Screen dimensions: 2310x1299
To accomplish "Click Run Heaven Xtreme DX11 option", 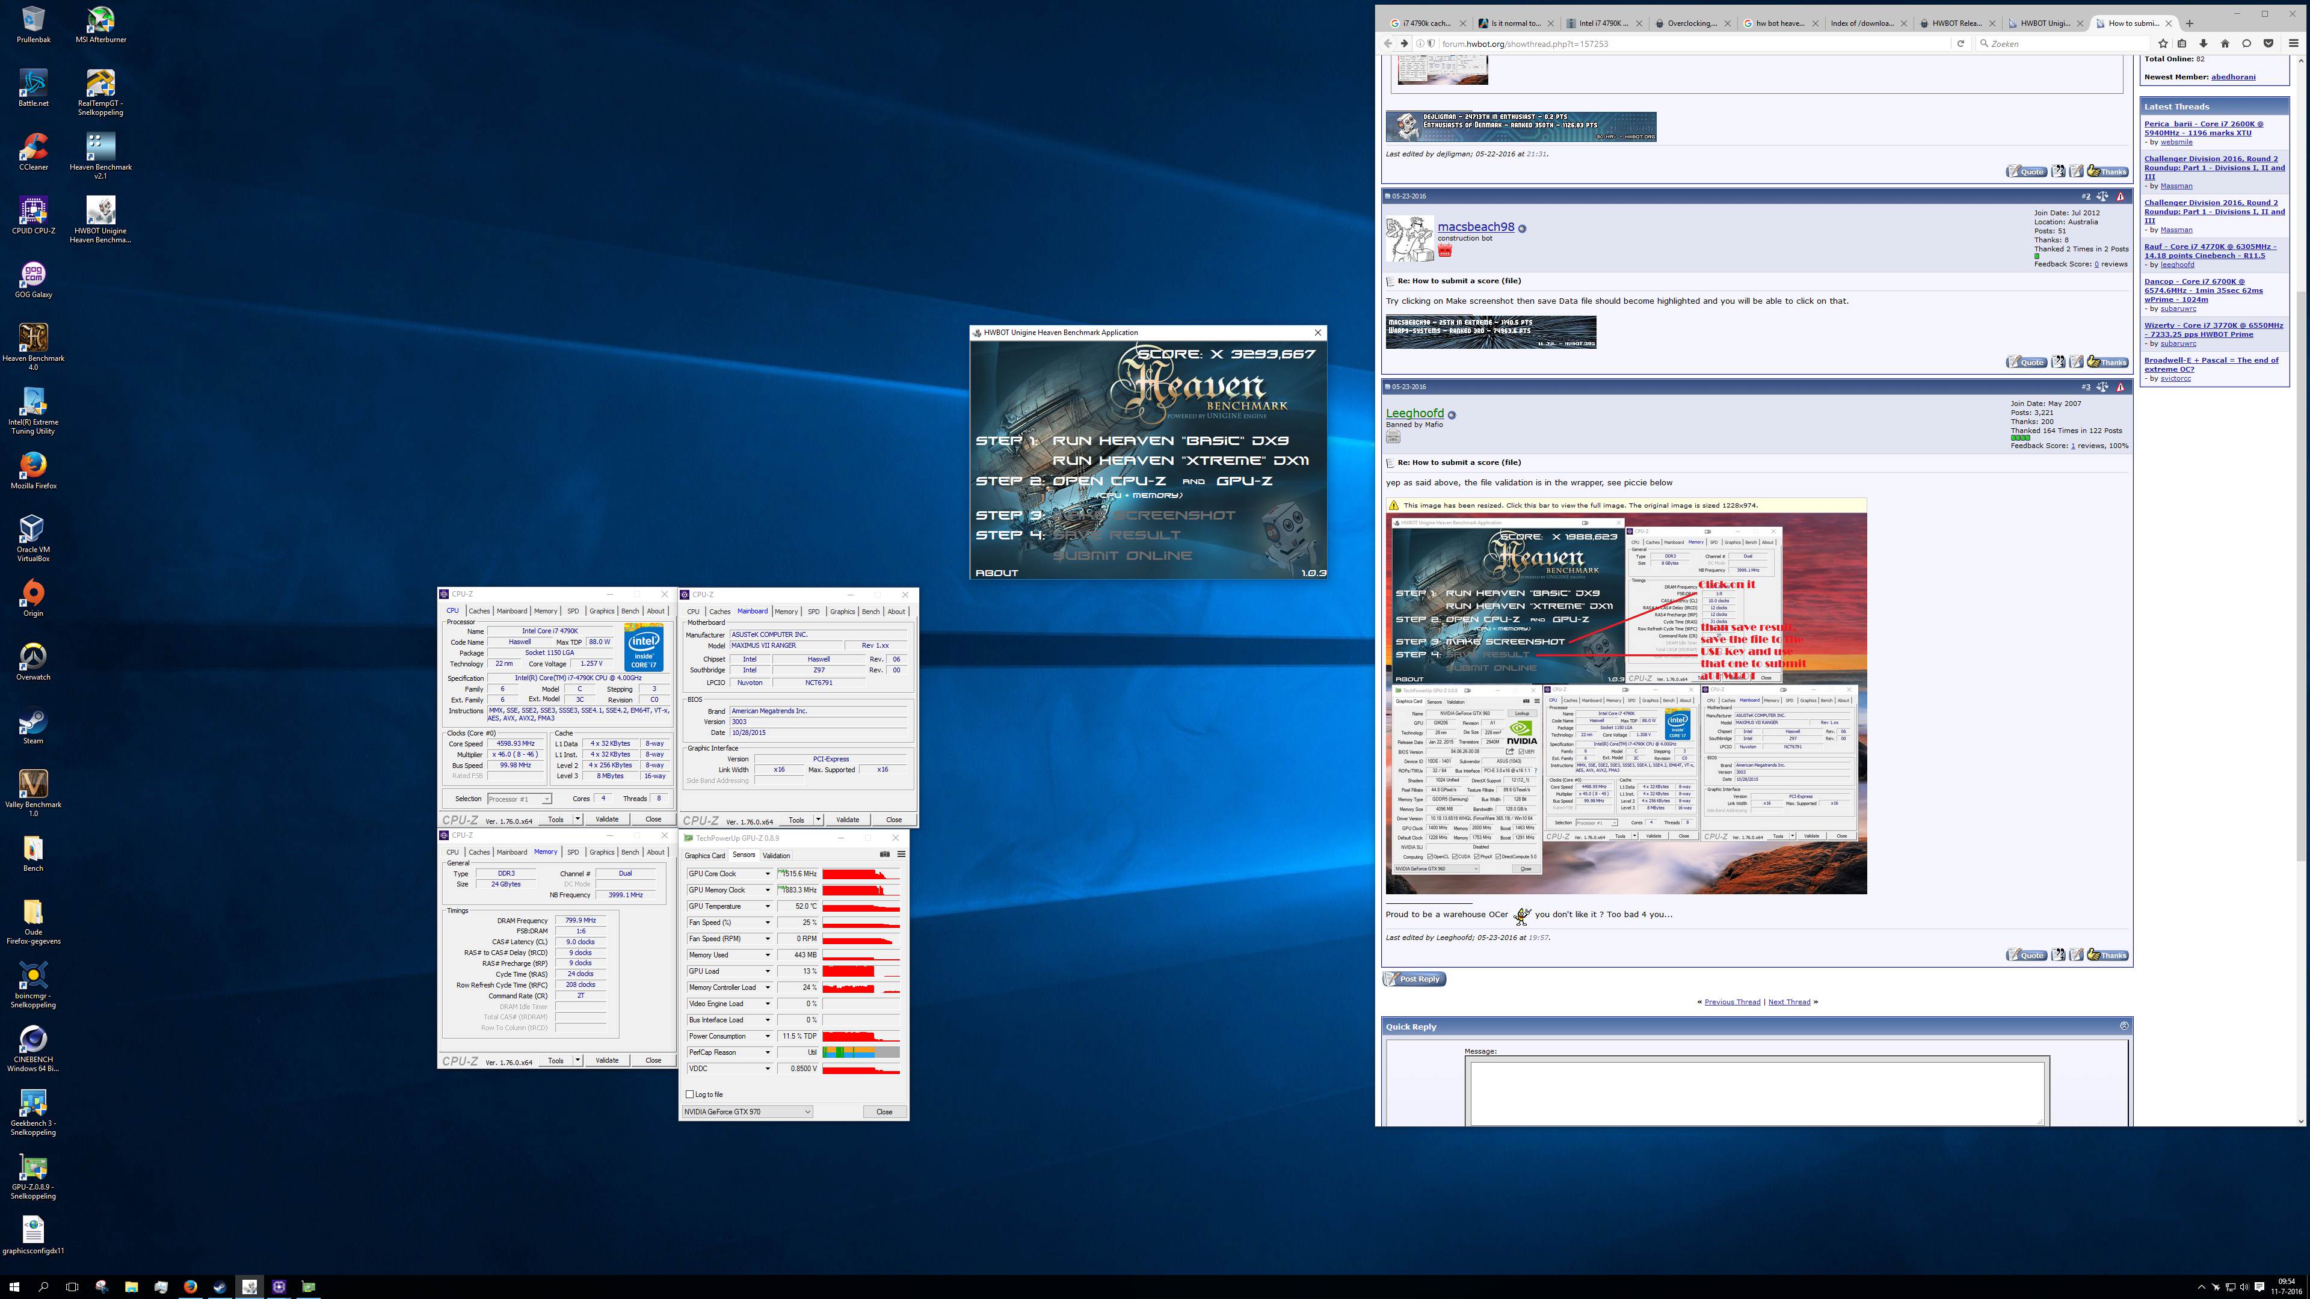I will coord(1181,460).
